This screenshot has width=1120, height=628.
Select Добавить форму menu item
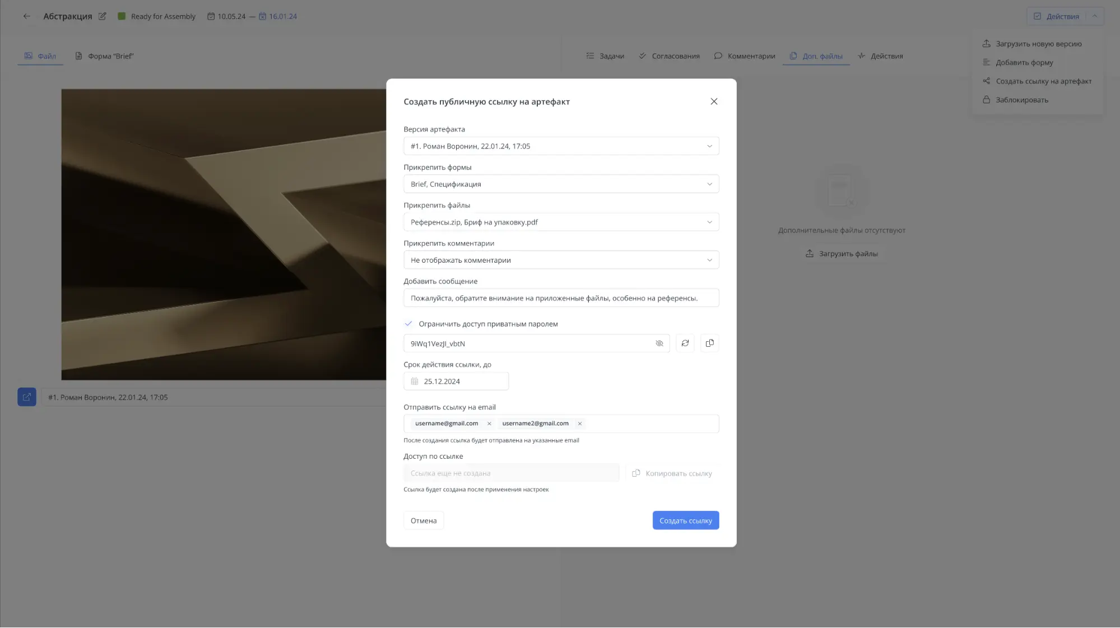tap(1017, 62)
